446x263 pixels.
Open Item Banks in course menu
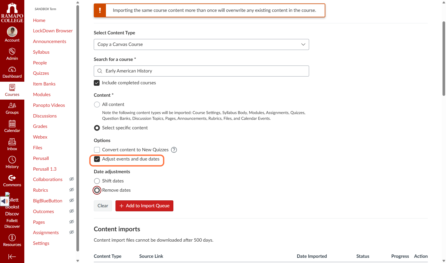pos(44,84)
